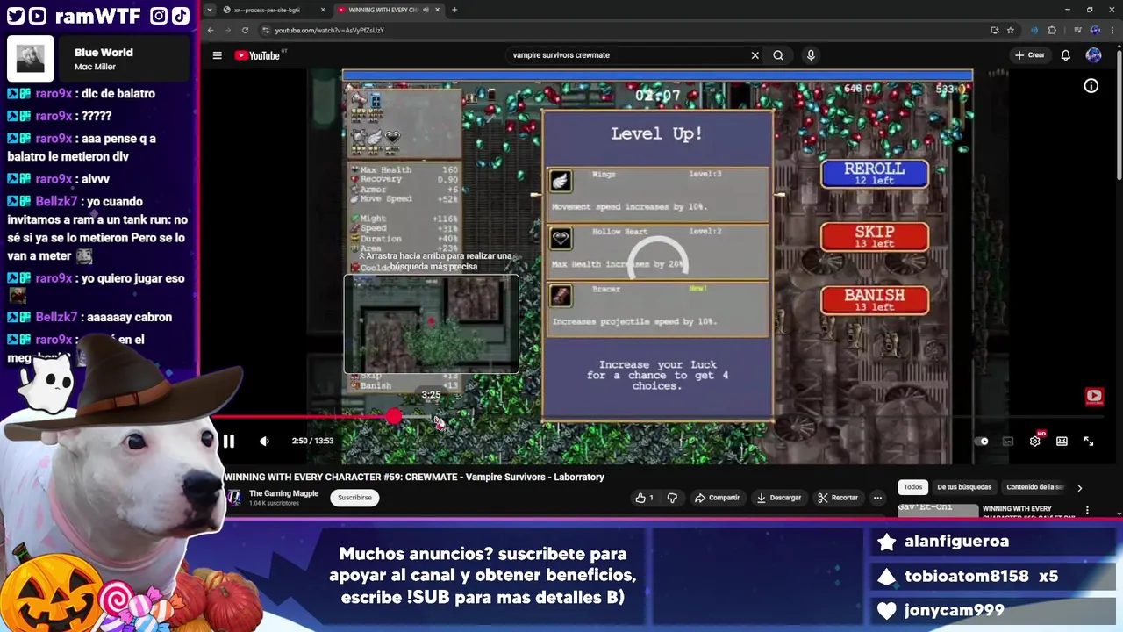Choose the Bracer level-up option

(x=657, y=310)
